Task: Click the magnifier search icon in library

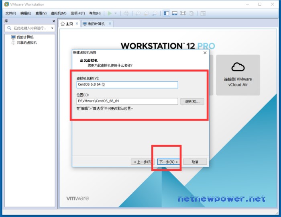Action: click(x=9, y=28)
